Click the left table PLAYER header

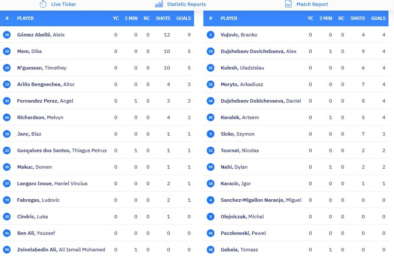click(25, 18)
